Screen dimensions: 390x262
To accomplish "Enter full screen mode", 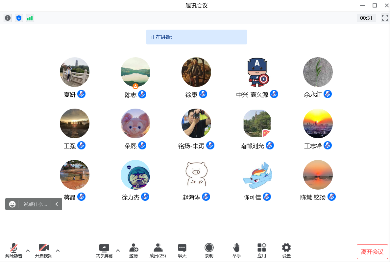I will click(385, 18).
